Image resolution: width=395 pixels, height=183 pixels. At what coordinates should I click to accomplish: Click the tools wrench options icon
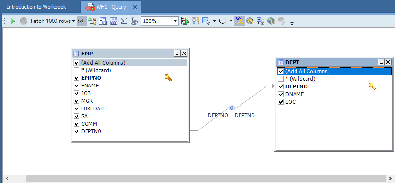[x=196, y=21]
